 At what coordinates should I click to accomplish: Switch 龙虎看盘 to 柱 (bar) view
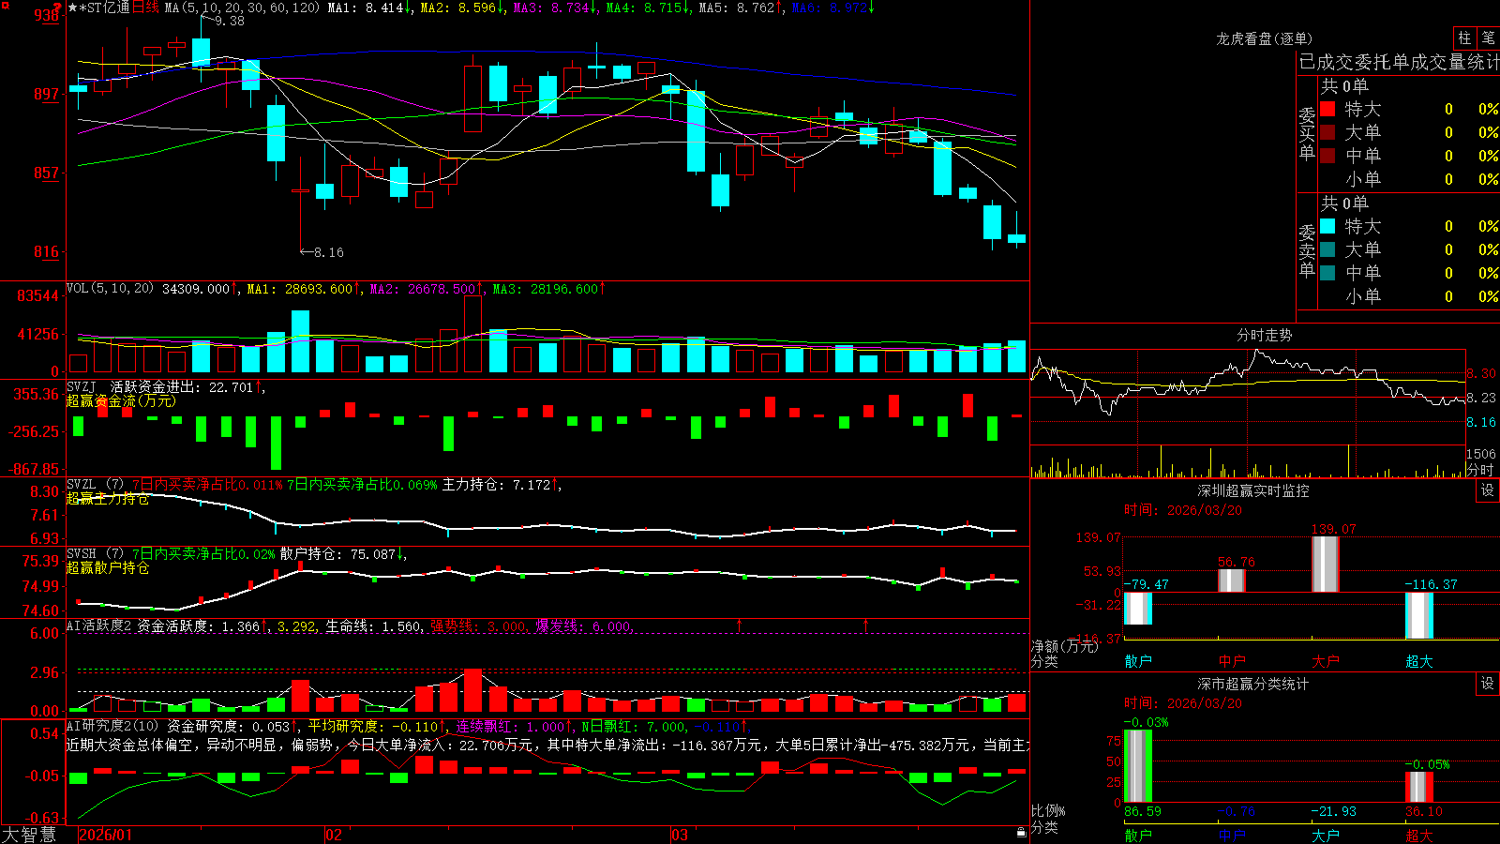pos(1464,38)
